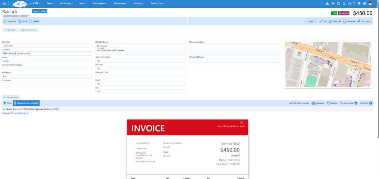
Task: Open the user avatar profile
Action: coord(370,3)
